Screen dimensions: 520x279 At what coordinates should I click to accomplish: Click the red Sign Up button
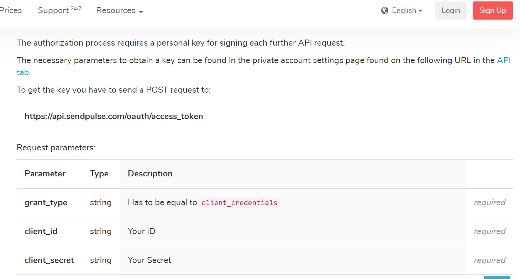point(493,10)
